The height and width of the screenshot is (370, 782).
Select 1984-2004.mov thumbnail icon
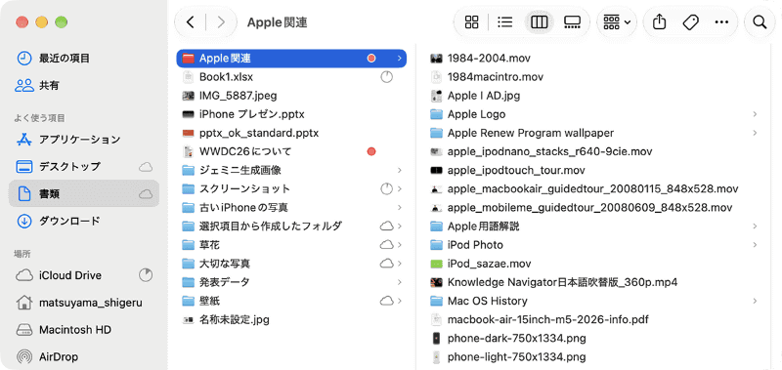(x=436, y=59)
